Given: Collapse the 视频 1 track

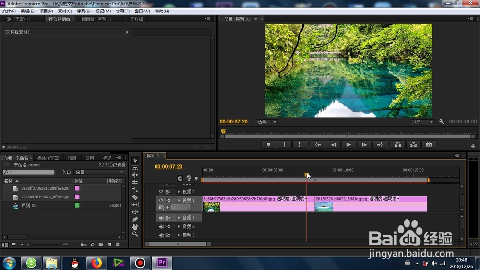Looking at the screenshot, I should [x=179, y=200].
